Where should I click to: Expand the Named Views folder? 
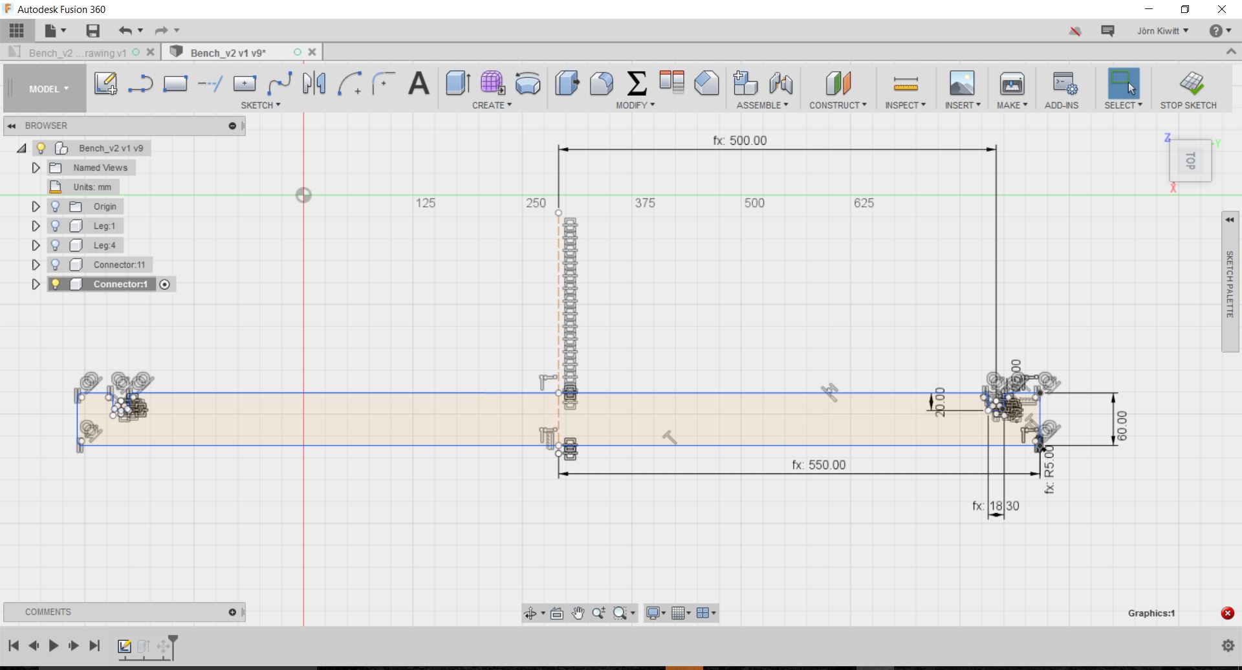pyautogui.click(x=36, y=167)
